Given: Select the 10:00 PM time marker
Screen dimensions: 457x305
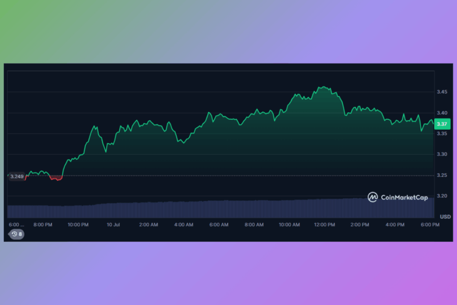Looking at the screenshot, I should pyautogui.click(x=78, y=225).
